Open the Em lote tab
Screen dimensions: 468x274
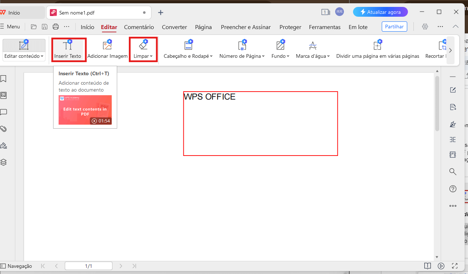point(358,27)
